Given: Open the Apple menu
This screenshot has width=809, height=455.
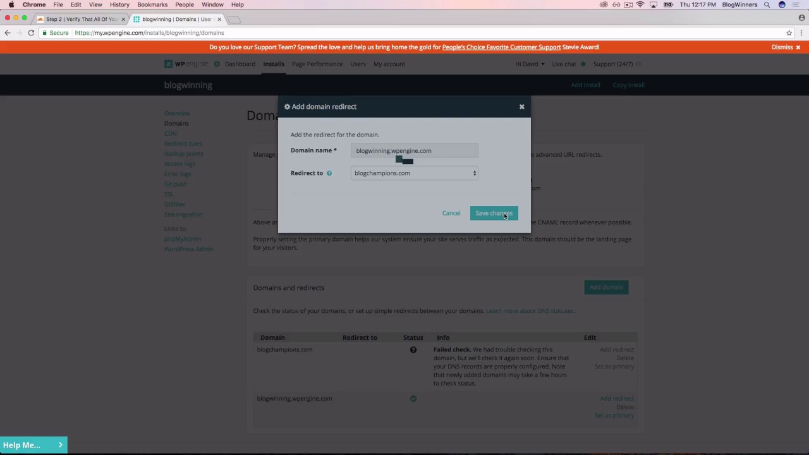Looking at the screenshot, I should (x=11, y=4).
